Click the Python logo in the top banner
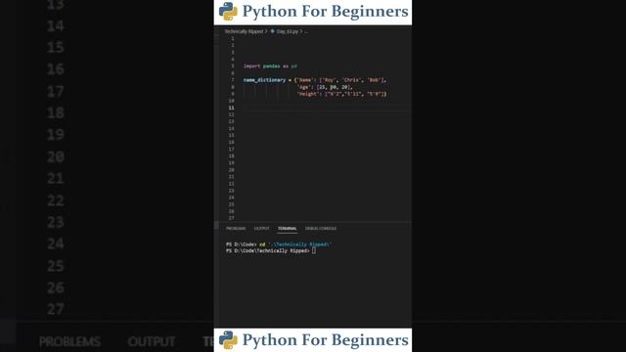Screen dimensions: 626x352 [x=228, y=11]
